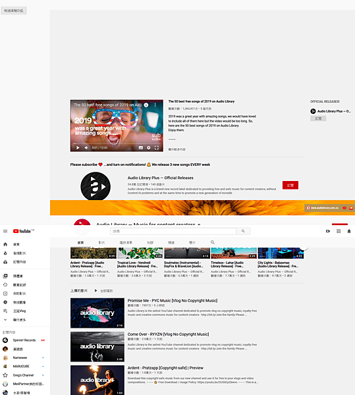Viewport: 355px width, 395px height.
Task: Switch to the channel Playlists tab
Action: (126, 242)
